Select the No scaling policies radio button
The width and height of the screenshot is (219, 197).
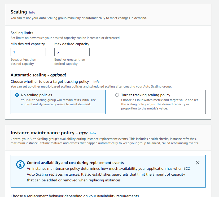pyautogui.click(x=17, y=95)
